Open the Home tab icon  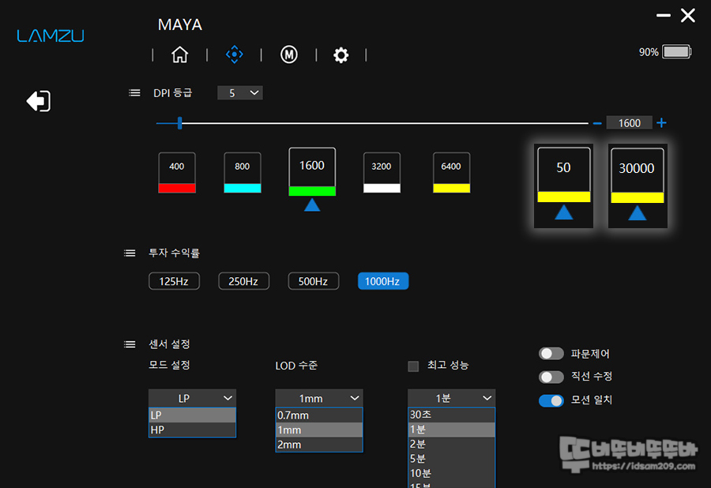click(x=179, y=54)
